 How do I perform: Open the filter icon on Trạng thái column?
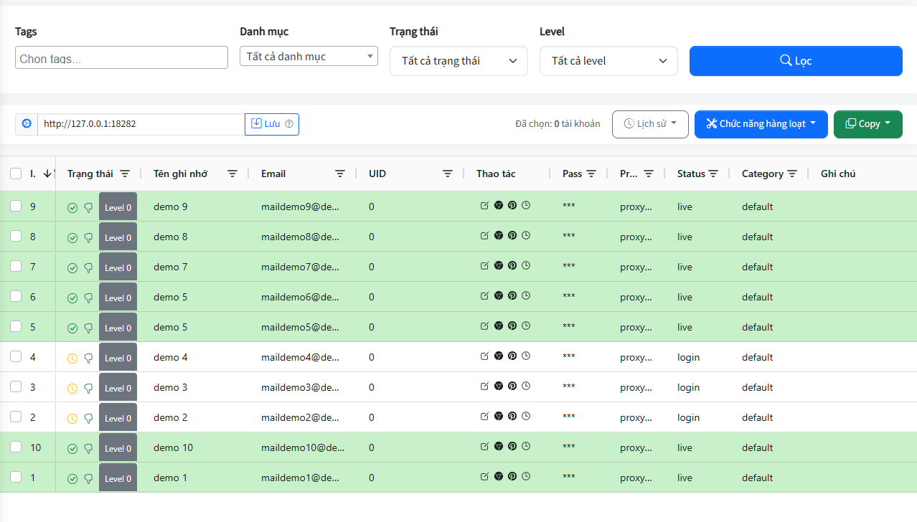coord(125,174)
